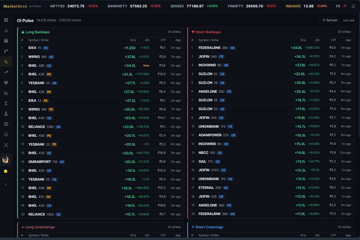
Task: Open the sidebar bell alerts icon
Action: coord(6,135)
